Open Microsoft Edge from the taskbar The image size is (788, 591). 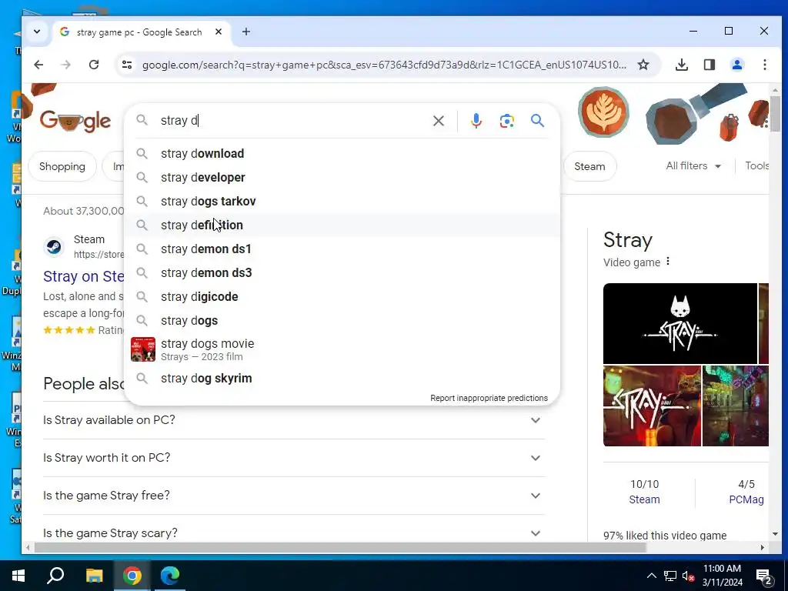coord(170,576)
